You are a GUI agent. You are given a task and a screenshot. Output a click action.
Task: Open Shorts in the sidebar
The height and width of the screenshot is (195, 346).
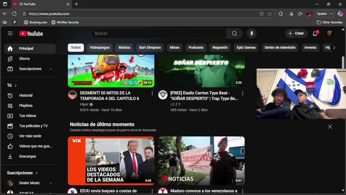[30, 58]
